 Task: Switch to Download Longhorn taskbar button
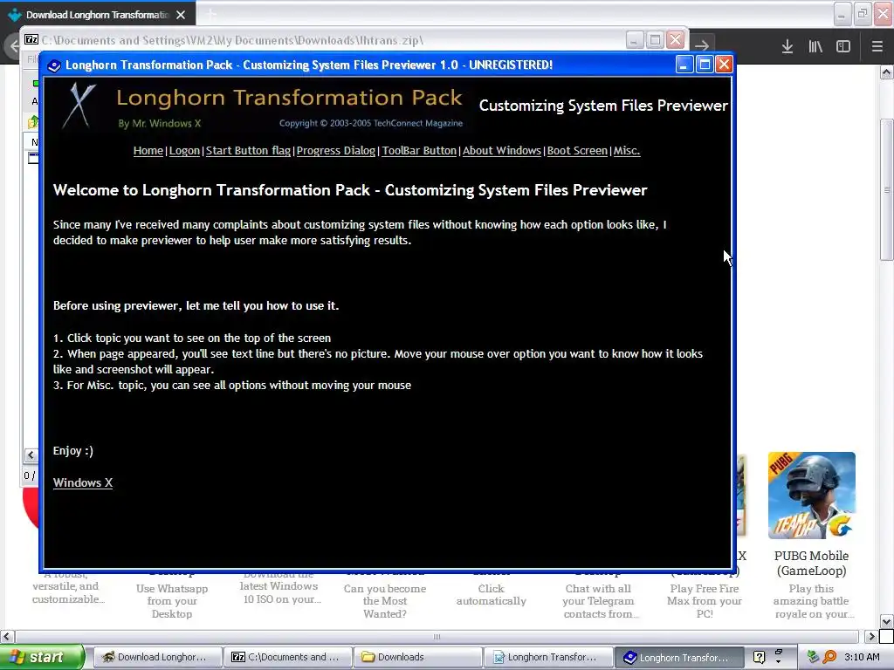[x=156, y=657]
